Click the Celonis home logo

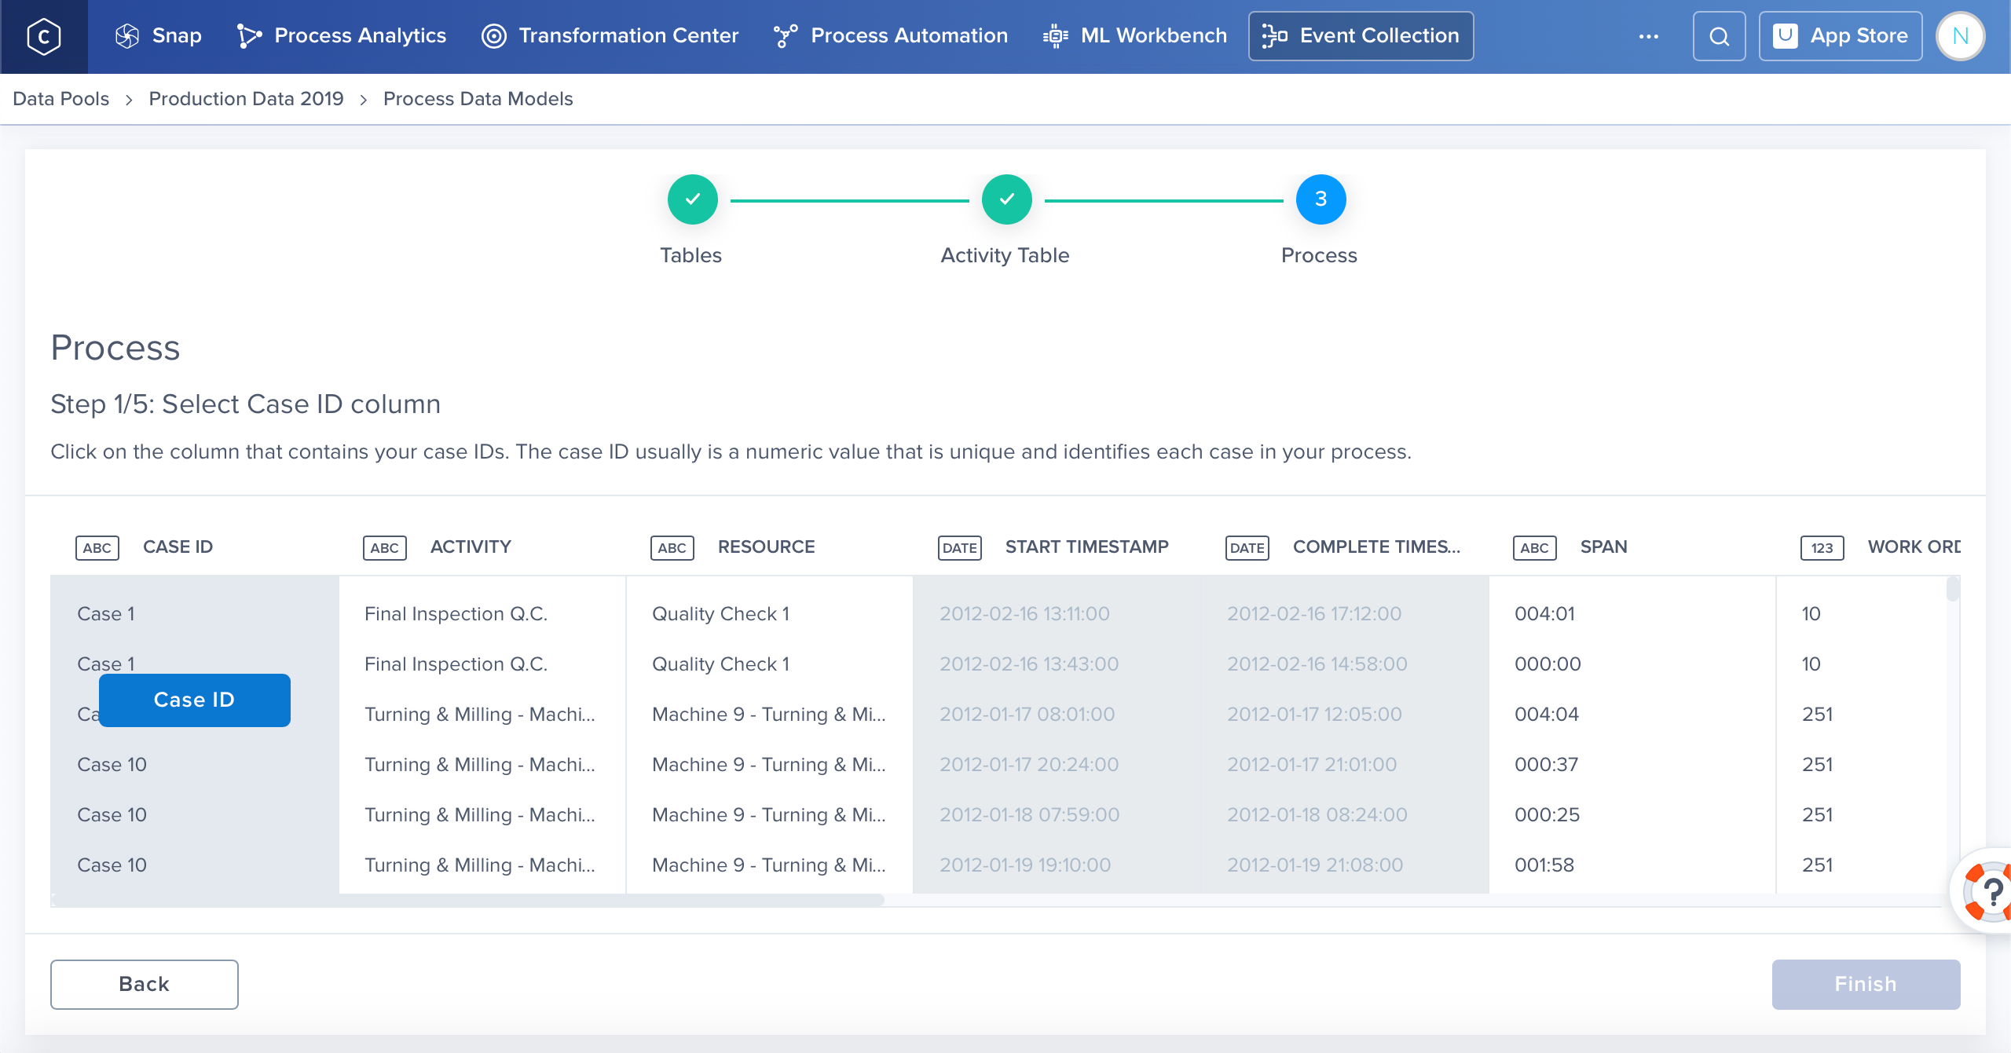pos(44,35)
